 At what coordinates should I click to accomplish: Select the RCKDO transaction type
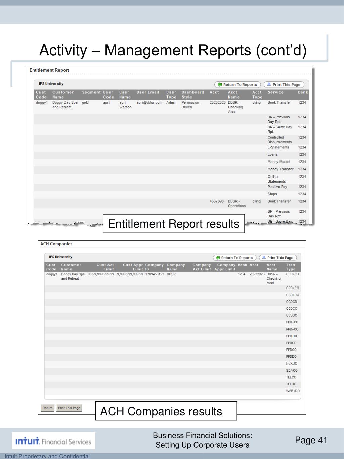(291, 364)
